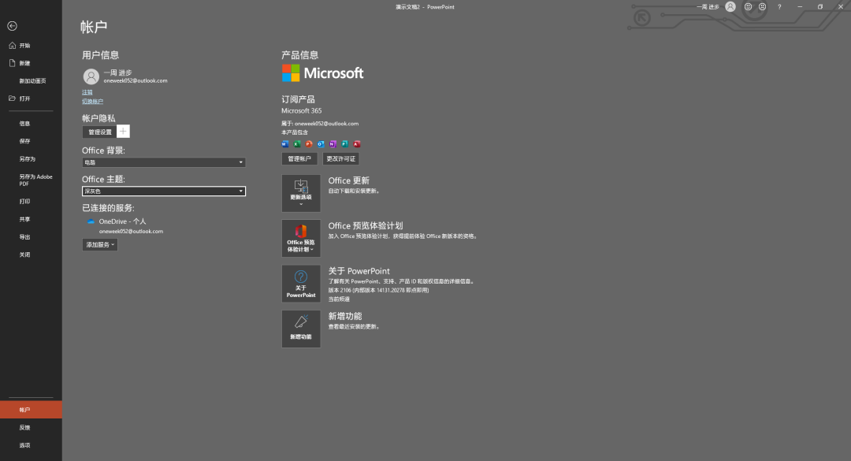Image resolution: width=851 pixels, height=461 pixels.
Task: Open the Office 主题 dropdown showing 深灰色
Action: point(163,191)
